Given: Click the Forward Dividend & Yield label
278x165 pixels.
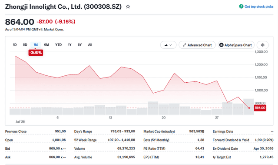Looking at the screenshot, I should click(x=231, y=140).
